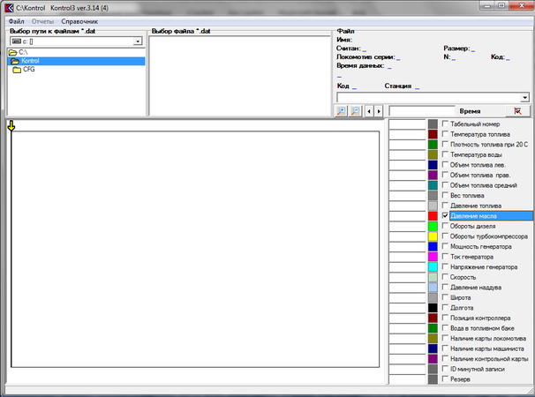Open the Файл menu

pos(16,20)
